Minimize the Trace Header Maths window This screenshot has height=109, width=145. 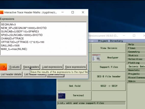(63, 12)
